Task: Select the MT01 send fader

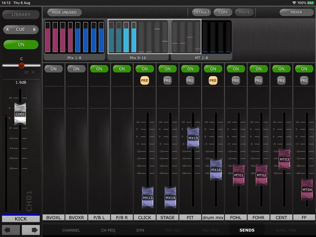Action: (239, 175)
